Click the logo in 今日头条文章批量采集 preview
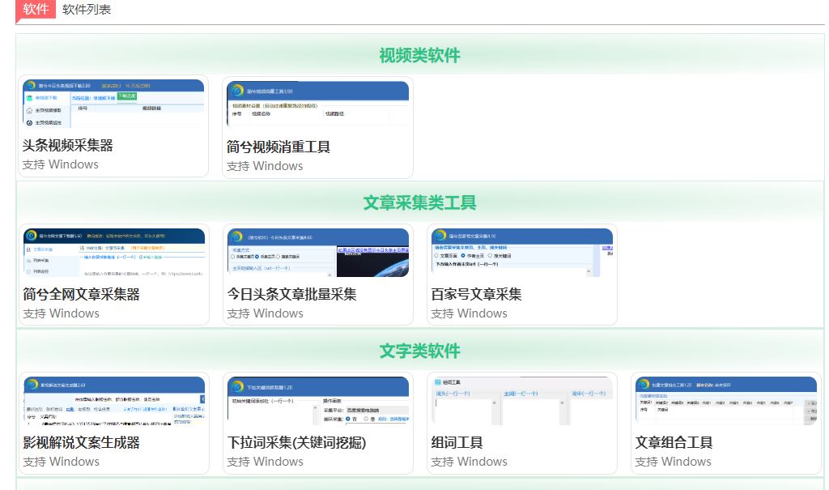 click(x=237, y=236)
